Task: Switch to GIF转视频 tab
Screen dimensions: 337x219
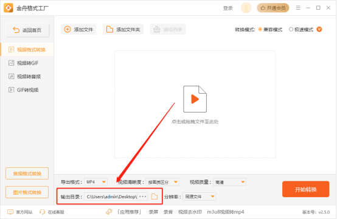Action: point(27,90)
